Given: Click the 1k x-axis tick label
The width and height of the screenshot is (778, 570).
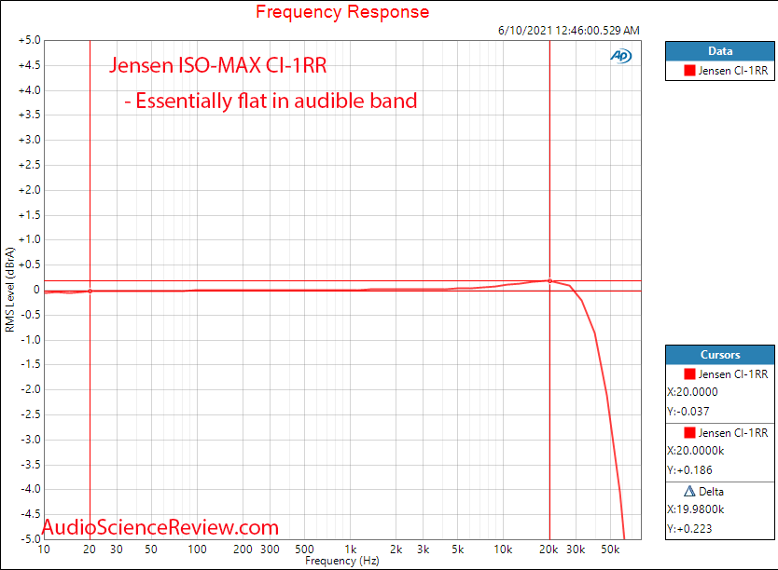Looking at the screenshot, I should pos(351,550).
